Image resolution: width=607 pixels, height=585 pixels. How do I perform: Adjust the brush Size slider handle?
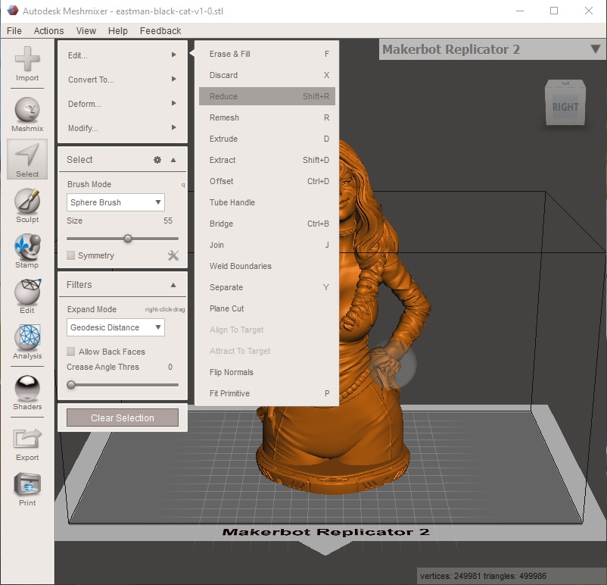point(128,239)
